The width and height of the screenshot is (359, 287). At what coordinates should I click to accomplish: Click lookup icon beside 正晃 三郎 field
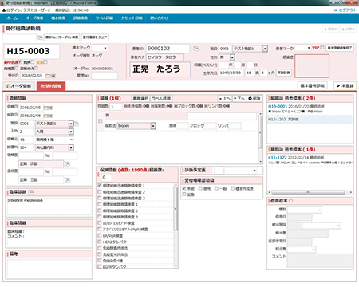(x=68, y=180)
